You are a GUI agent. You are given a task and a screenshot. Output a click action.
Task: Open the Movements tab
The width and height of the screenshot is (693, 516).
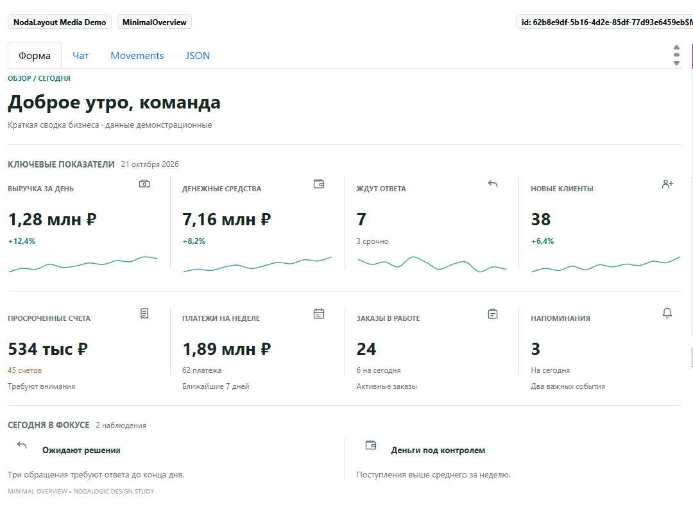click(x=137, y=56)
